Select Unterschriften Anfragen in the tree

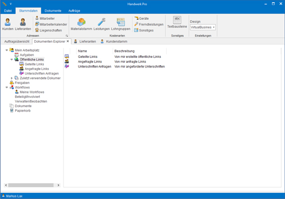coord(41,74)
